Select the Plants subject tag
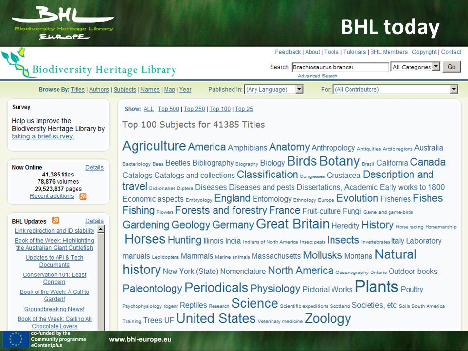Screen dimensions: 468x351 (376, 287)
